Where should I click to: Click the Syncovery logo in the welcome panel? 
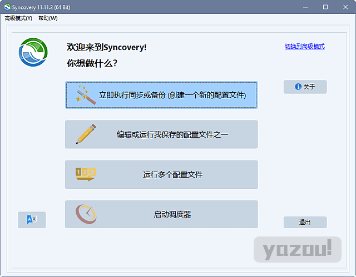coord(33,52)
